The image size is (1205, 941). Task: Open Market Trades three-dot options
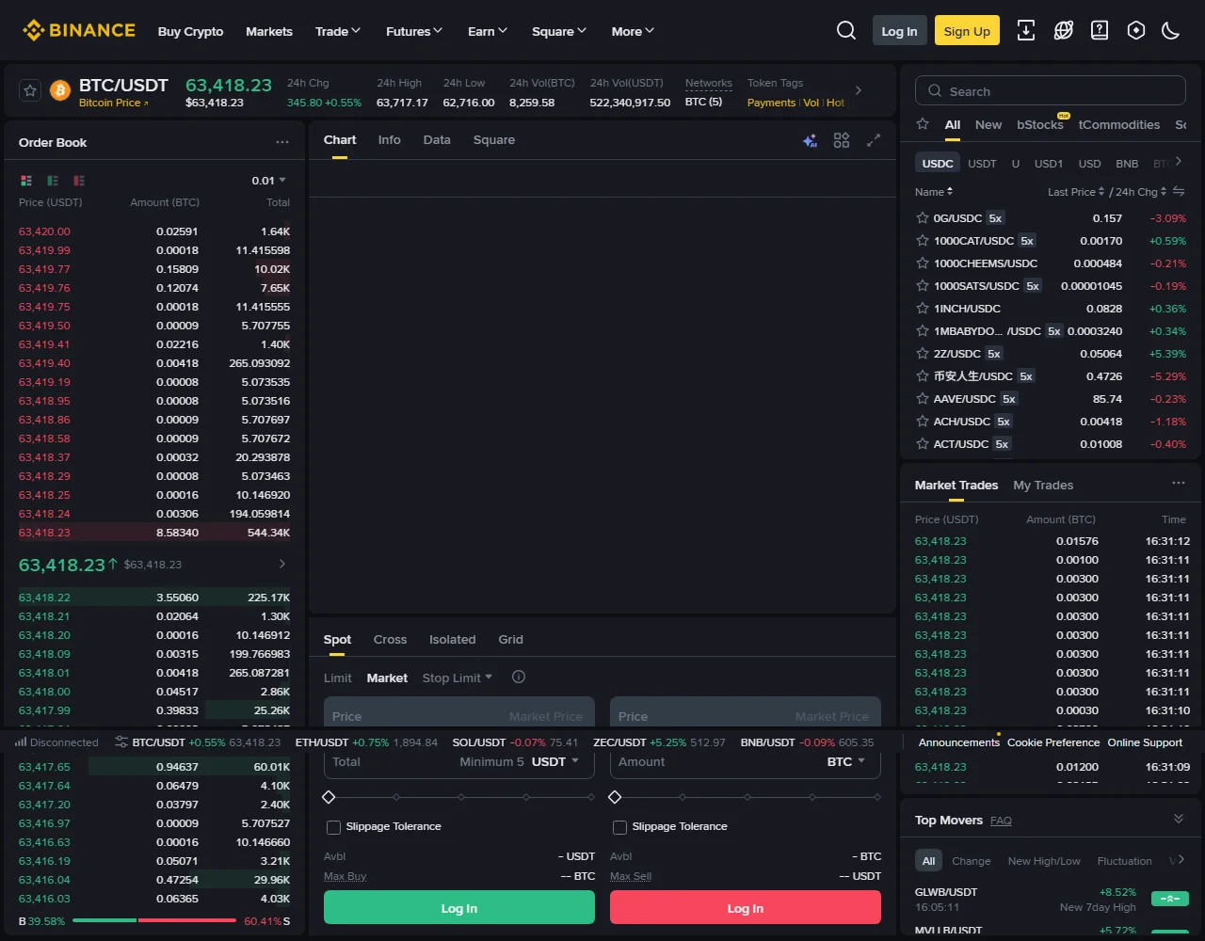(x=1179, y=483)
